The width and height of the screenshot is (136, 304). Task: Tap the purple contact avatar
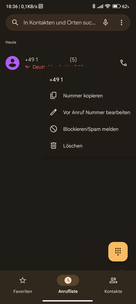coord(13,63)
